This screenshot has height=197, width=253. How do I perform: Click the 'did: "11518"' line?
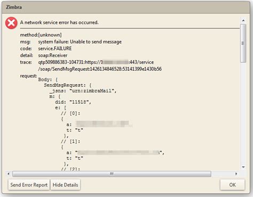pyautogui.click(x=73, y=102)
